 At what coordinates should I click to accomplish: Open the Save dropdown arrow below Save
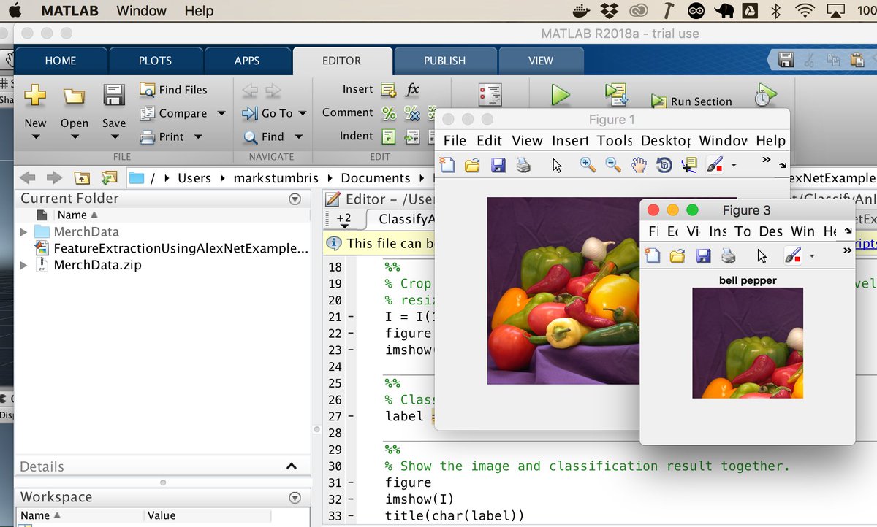113,136
